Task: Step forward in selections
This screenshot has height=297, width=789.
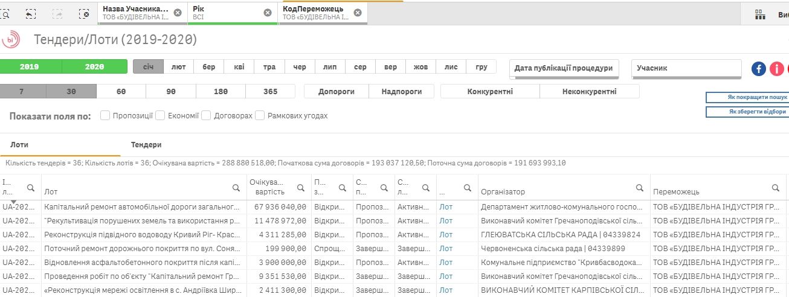Action: [x=57, y=13]
